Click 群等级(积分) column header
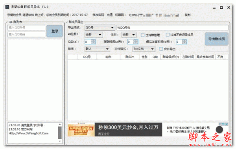Viewport: 236px width, 149px height. point(171,57)
